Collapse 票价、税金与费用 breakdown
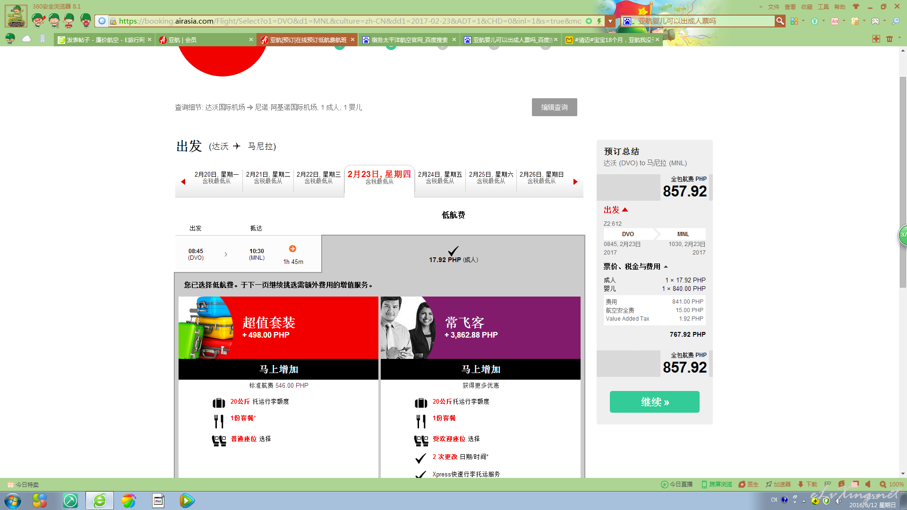This screenshot has height=510, width=907. 635,267
